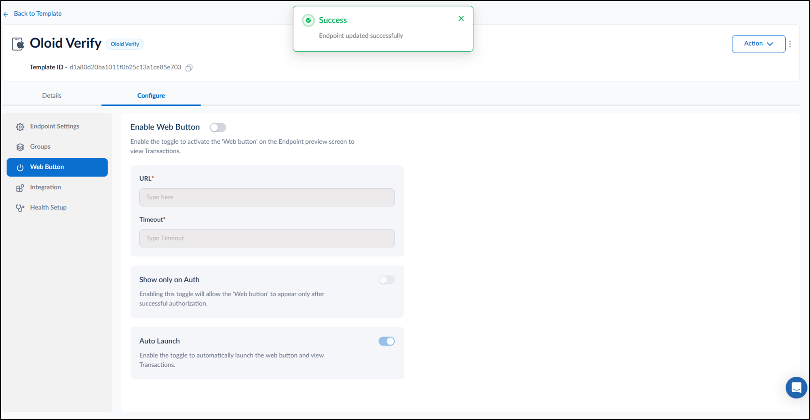Image resolution: width=810 pixels, height=420 pixels.
Task: Open the chat support bubble icon
Action: click(796, 388)
